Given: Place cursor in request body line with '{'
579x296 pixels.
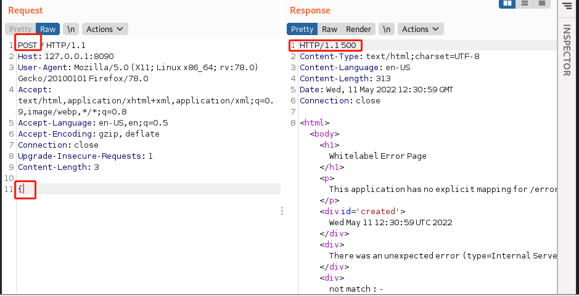Looking at the screenshot, I should (x=149, y=189).
